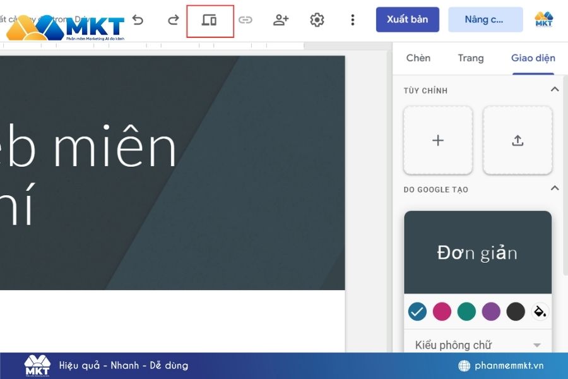Choose the black color swatch
This screenshot has height=379, width=568.
(x=516, y=311)
